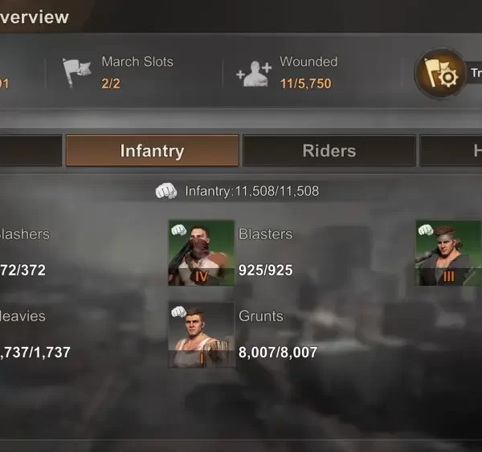Click the Slashers 372 troop count
482x452 pixels.
(x=22, y=271)
